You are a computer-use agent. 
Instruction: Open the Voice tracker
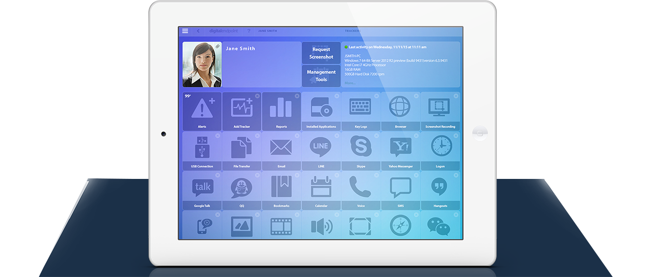(361, 191)
